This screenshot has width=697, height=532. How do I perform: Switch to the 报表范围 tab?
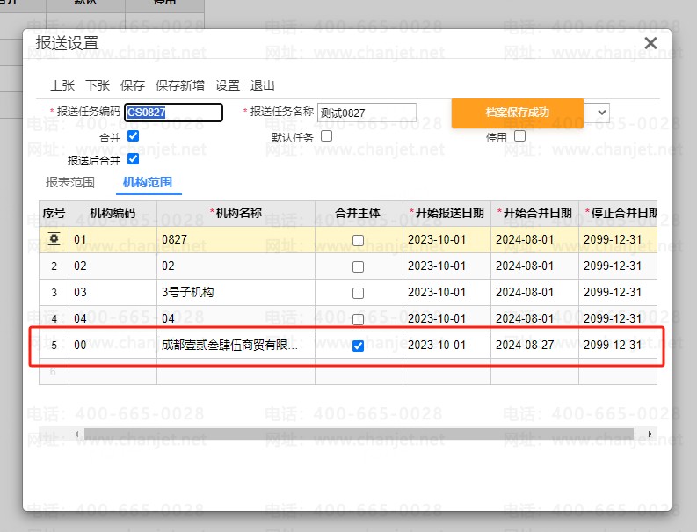click(x=70, y=182)
